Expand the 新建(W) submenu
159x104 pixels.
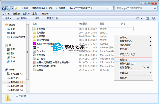tap(133, 73)
